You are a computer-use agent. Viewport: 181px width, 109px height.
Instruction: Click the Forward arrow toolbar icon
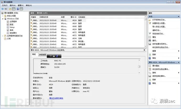[x=6, y=9]
